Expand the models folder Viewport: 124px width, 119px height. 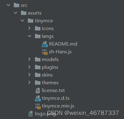coord(29,59)
